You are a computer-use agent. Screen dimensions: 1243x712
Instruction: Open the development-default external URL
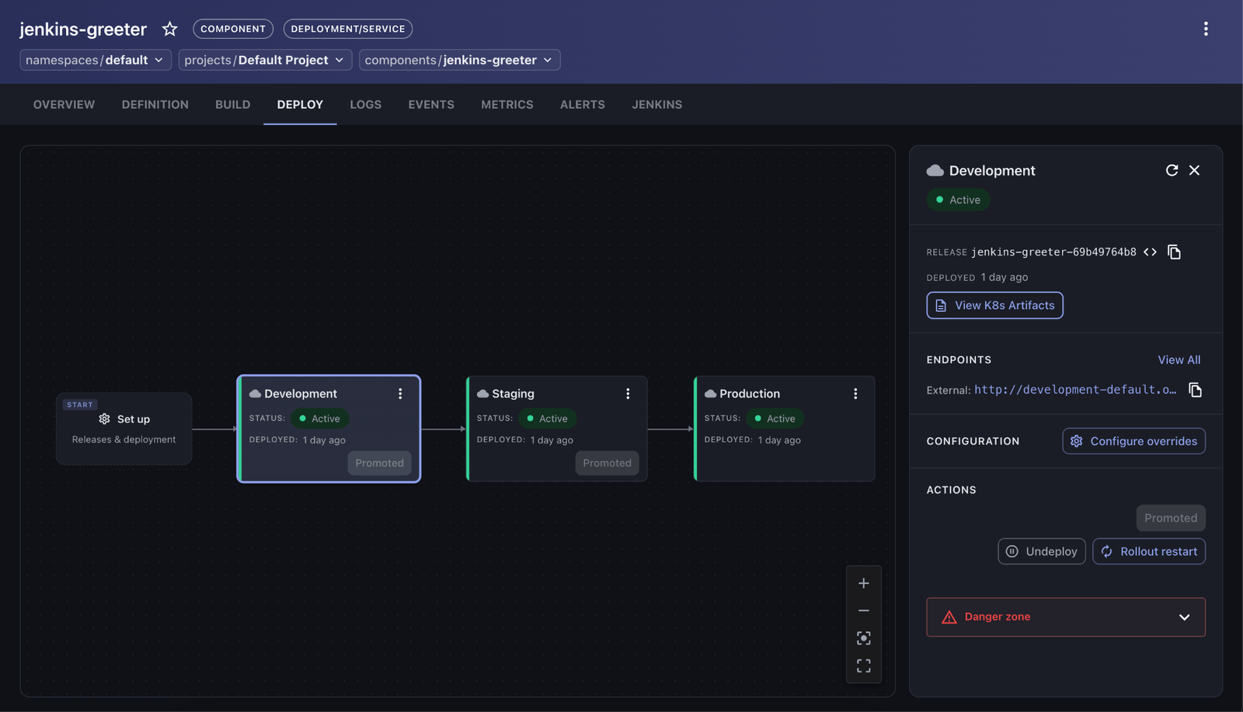[1075, 390]
